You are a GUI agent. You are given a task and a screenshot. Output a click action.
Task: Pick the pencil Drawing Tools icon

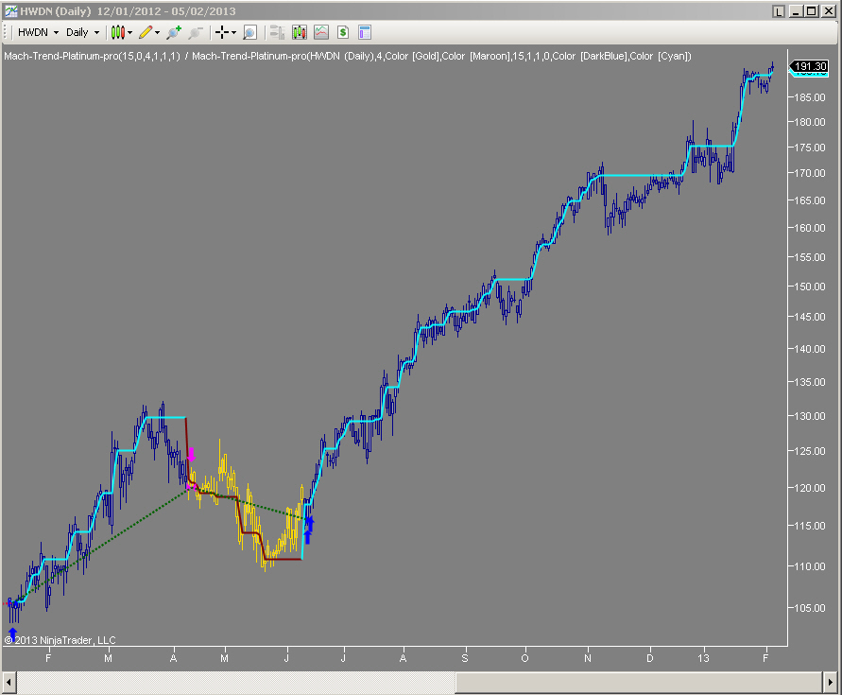(145, 31)
